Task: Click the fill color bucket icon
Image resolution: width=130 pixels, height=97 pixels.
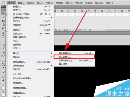Action: pyautogui.click(x=3, y=92)
